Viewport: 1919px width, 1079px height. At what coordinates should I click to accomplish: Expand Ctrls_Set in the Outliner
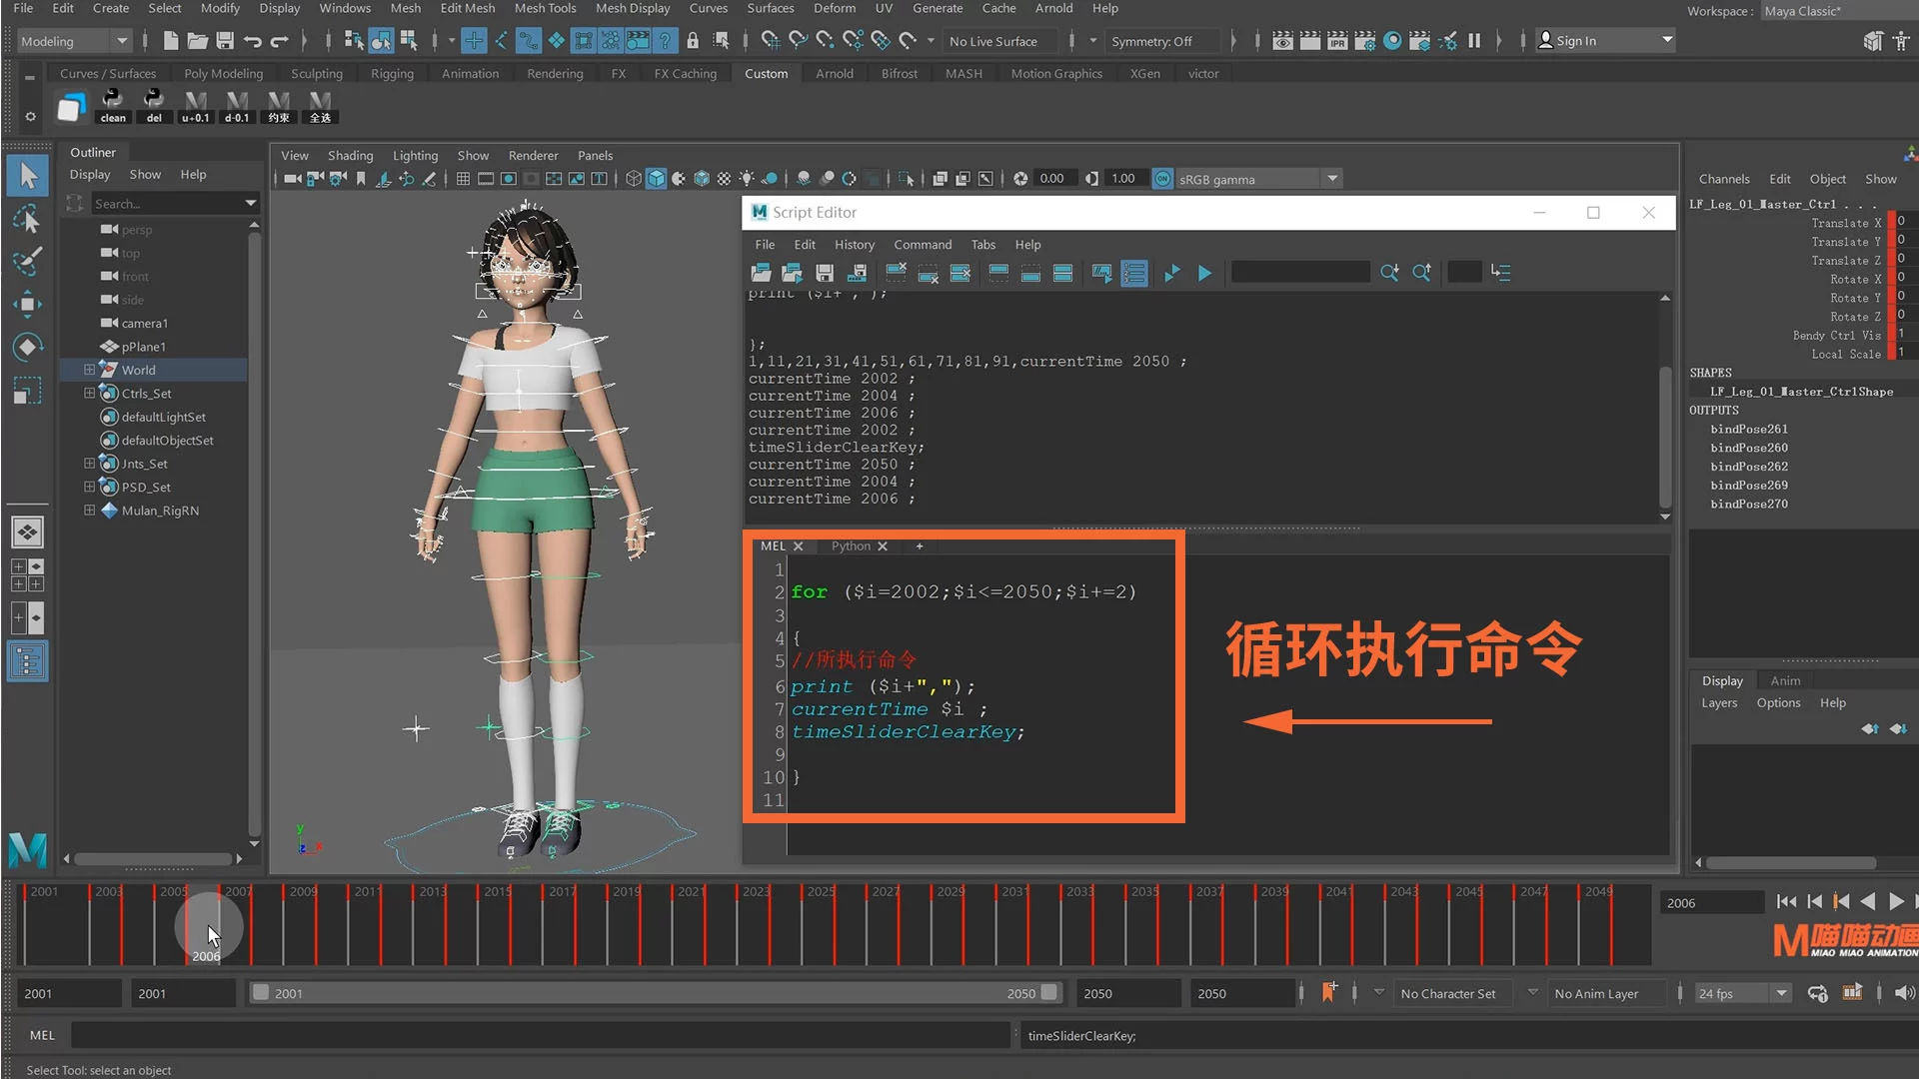[x=89, y=393]
